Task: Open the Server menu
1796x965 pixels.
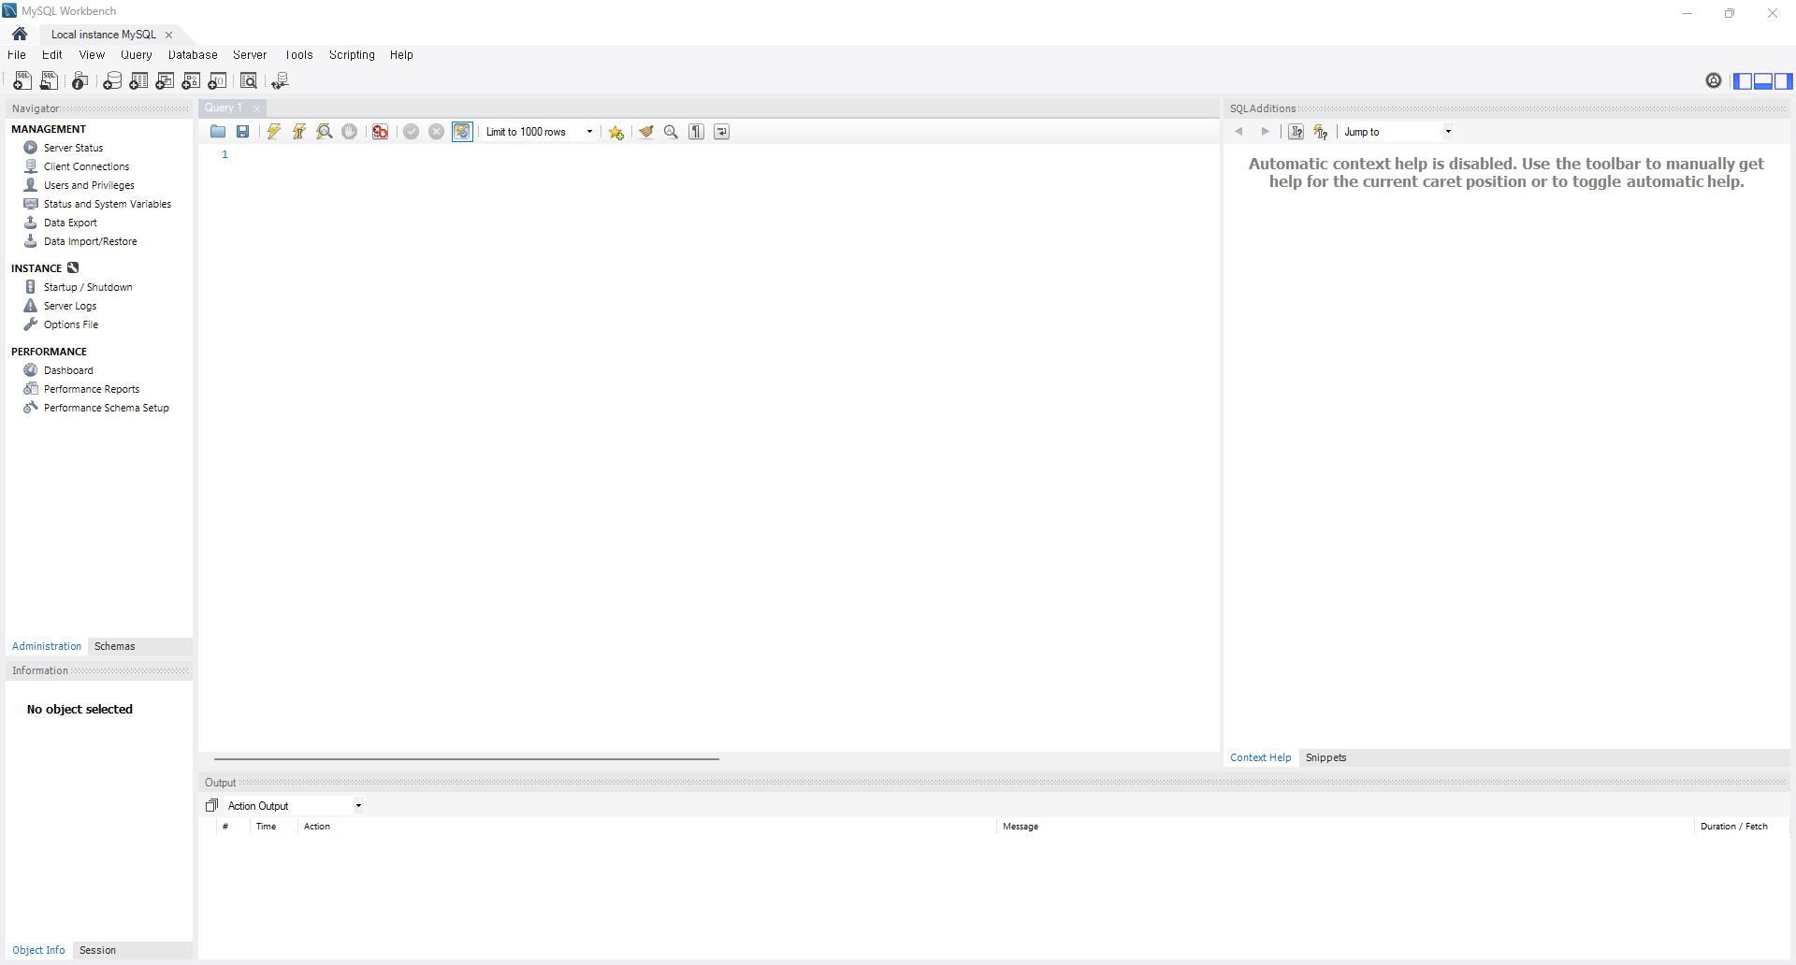Action: click(250, 55)
